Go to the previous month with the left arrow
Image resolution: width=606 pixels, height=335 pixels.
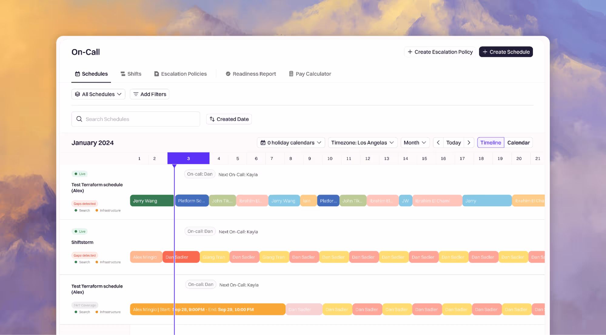[x=438, y=143]
